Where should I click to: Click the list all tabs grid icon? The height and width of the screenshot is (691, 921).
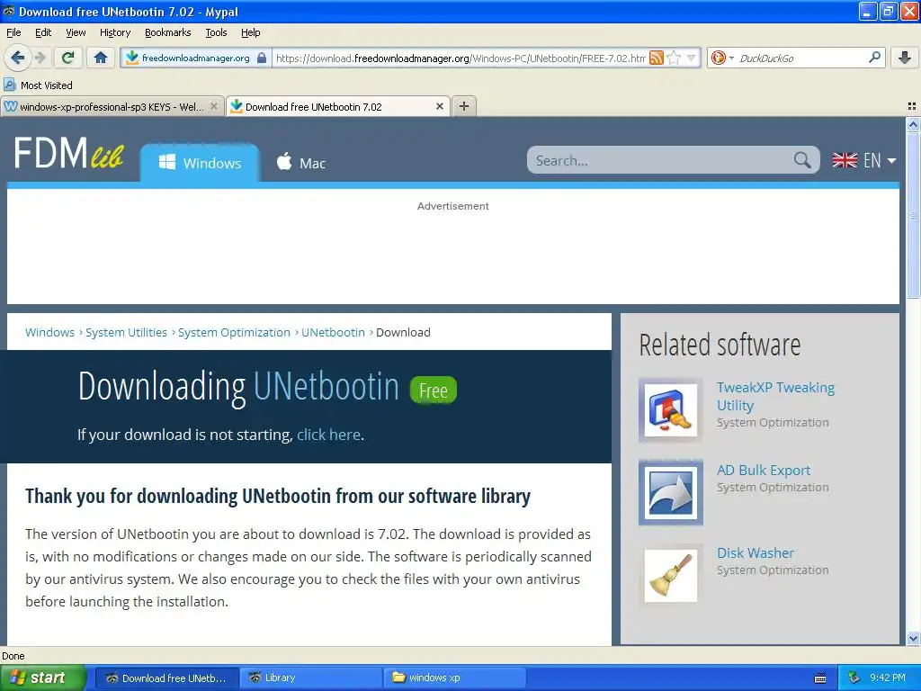coord(912,106)
